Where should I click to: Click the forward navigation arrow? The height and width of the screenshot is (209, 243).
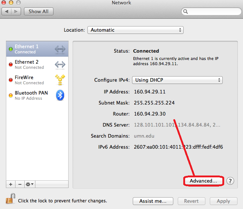[x=16, y=12]
